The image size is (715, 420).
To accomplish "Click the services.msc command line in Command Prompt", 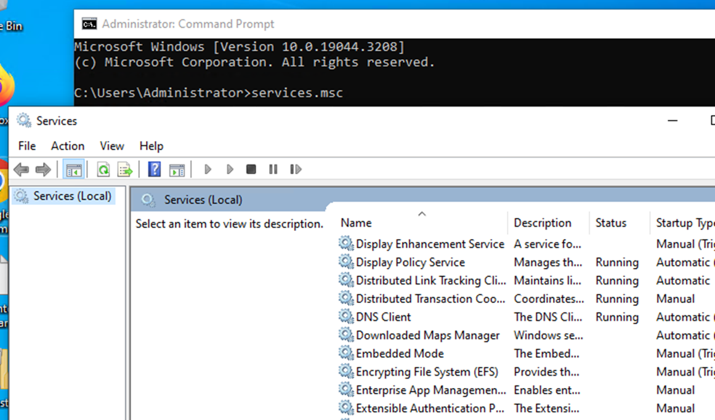I will coord(208,92).
